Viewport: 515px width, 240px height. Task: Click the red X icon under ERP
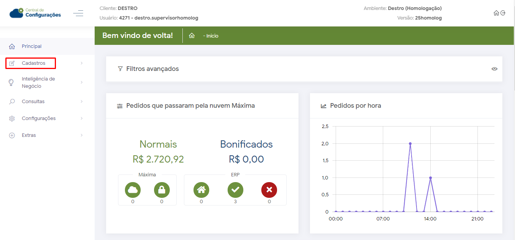coord(269,190)
